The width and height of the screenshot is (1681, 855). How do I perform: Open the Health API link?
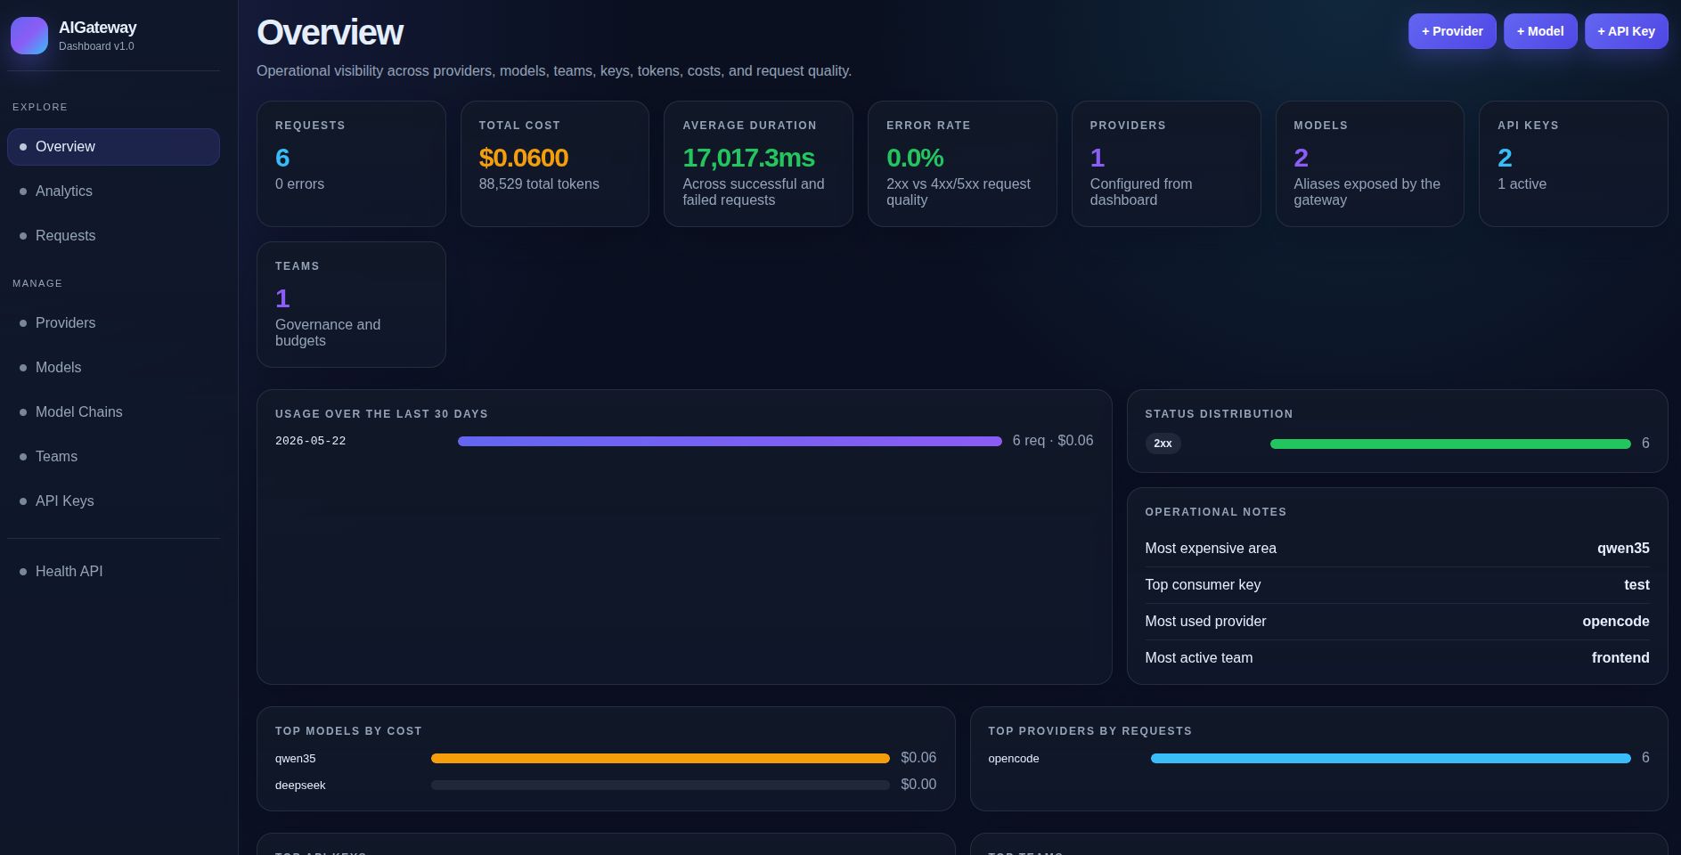[x=113, y=572]
